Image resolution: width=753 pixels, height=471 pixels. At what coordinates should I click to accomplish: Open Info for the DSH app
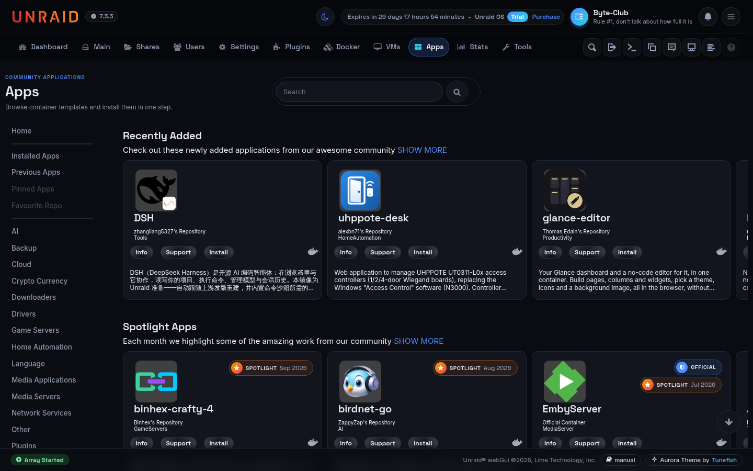pos(141,252)
